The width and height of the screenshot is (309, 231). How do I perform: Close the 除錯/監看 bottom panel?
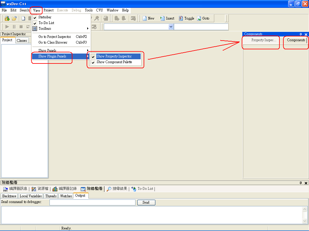tap(306, 183)
